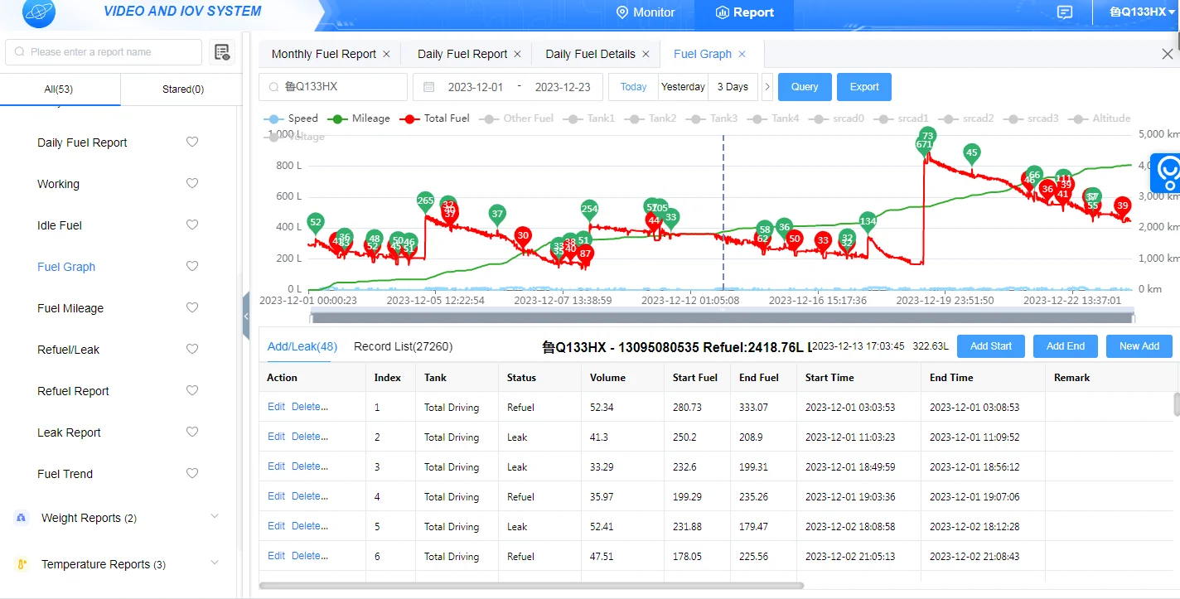Close the Fuel Graph tab

click(742, 54)
